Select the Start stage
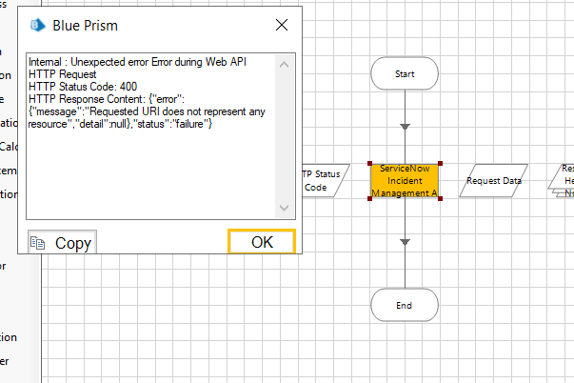 point(405,73)
